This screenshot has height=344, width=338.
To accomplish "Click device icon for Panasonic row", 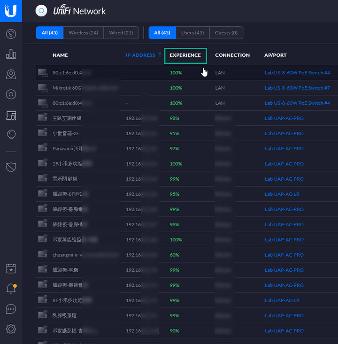I will click(43, 148).
